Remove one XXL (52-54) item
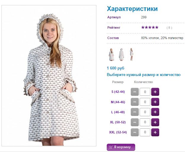Screen dimensions: 185x152 [x=135, y=132]
